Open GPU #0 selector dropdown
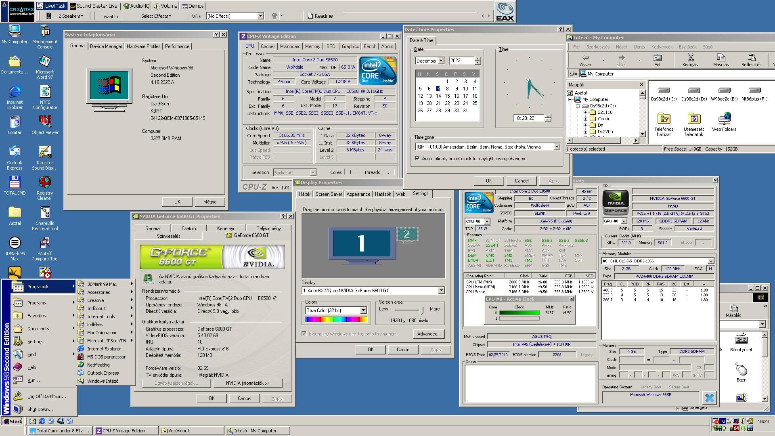775x436 pixels. pyautogui.click(x=624, y=221)
